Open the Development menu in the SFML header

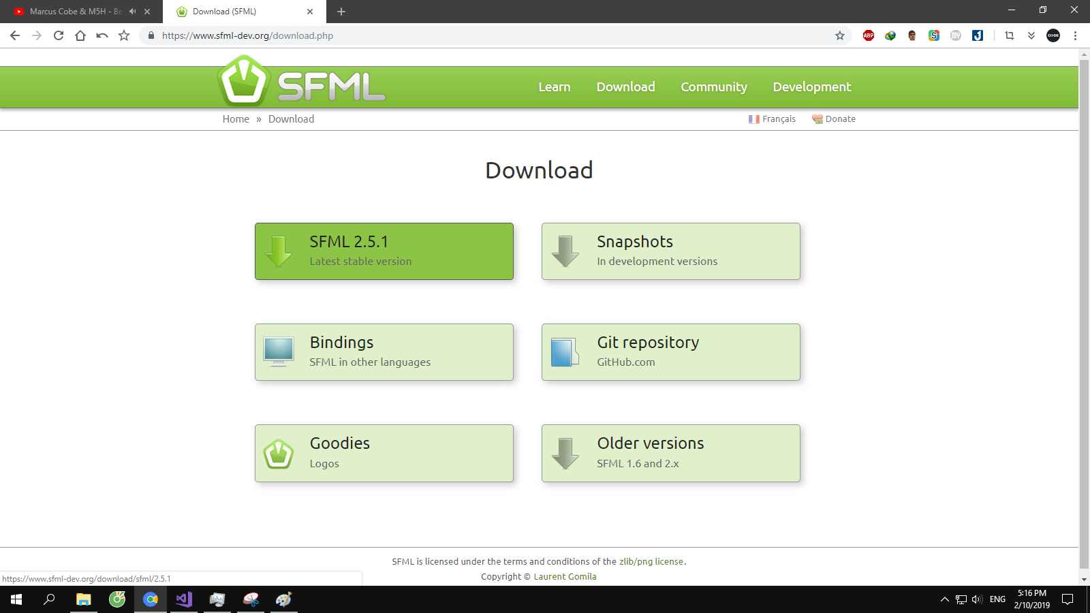pos(812,87)
